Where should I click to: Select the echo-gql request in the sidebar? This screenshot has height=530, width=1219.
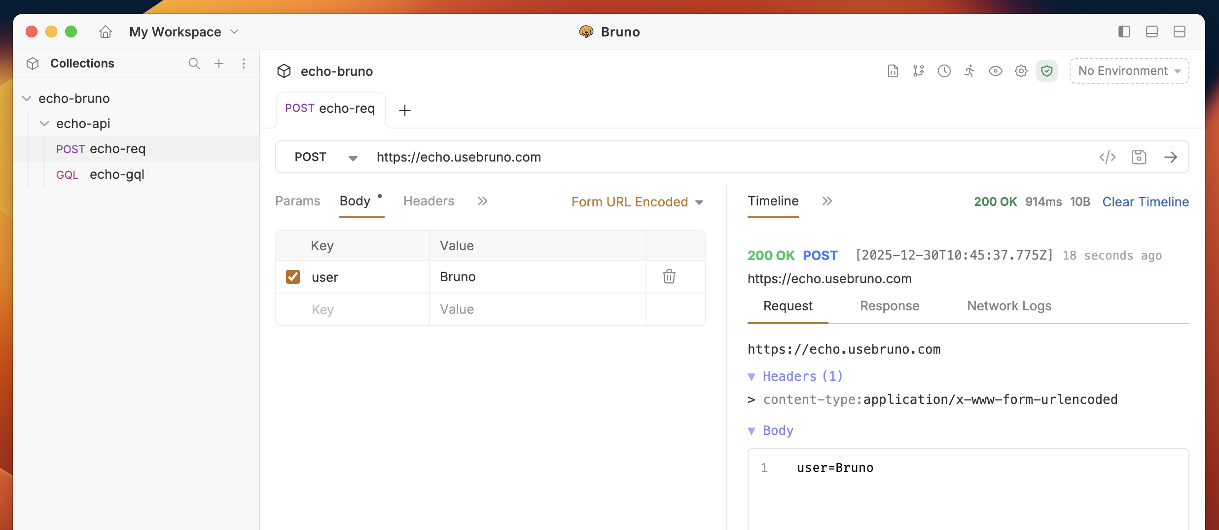tap(116, 174)
